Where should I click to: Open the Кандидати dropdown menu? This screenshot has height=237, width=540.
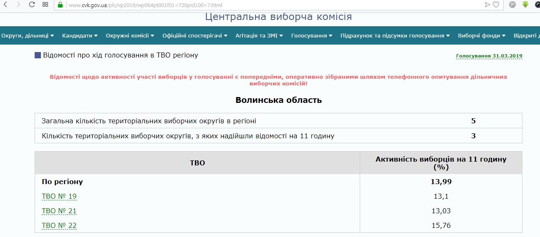80,36
